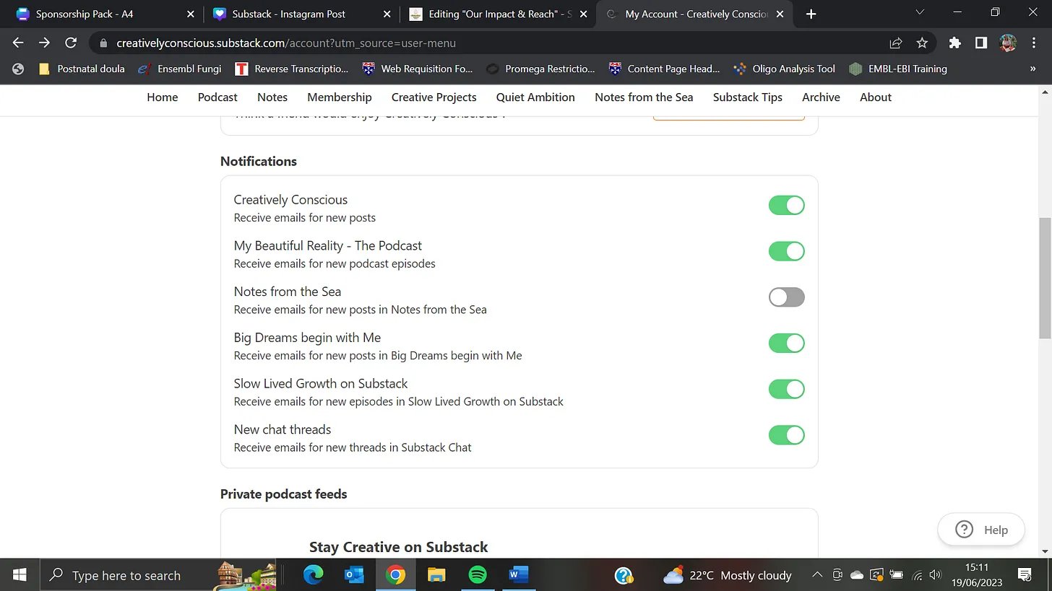This screenshot has width=1052, height=591.
Task: Click the OneDrive cloud tray icon
Action: (858, 575)
